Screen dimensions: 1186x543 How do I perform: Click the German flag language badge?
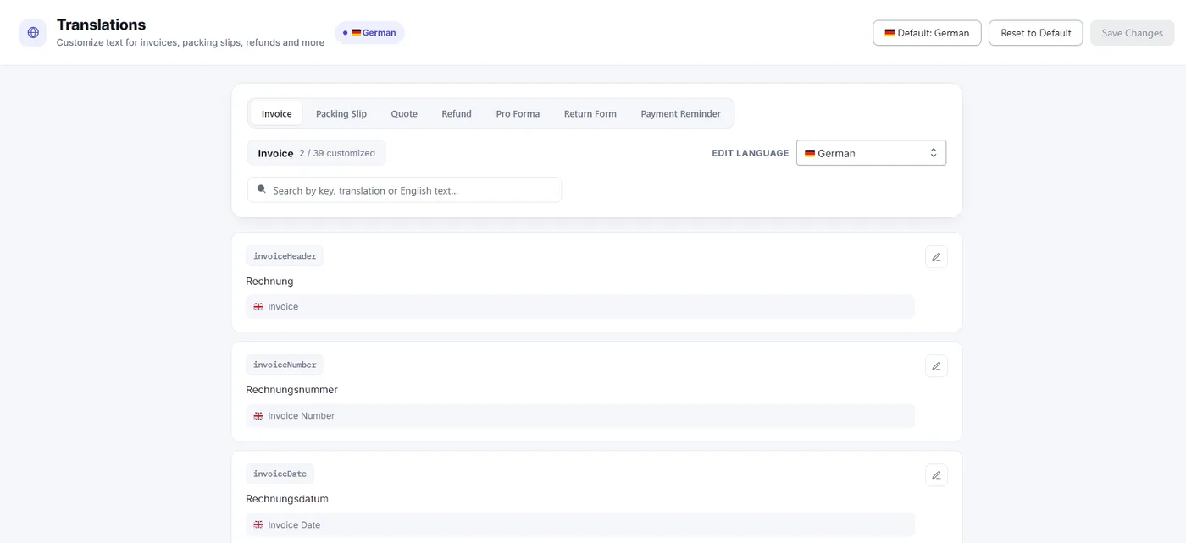[370, 33]
